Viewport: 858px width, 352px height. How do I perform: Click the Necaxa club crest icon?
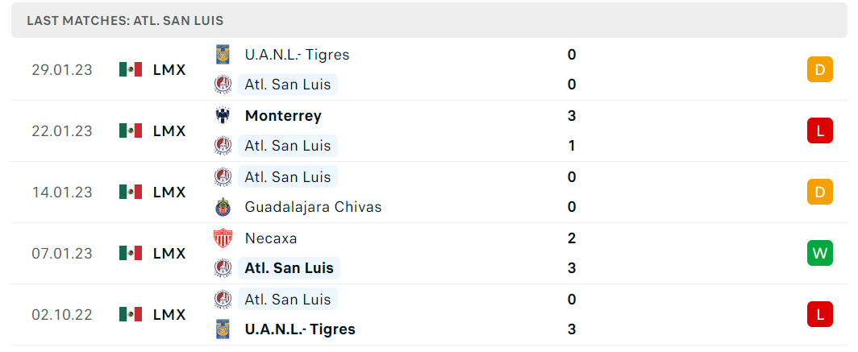223,238
